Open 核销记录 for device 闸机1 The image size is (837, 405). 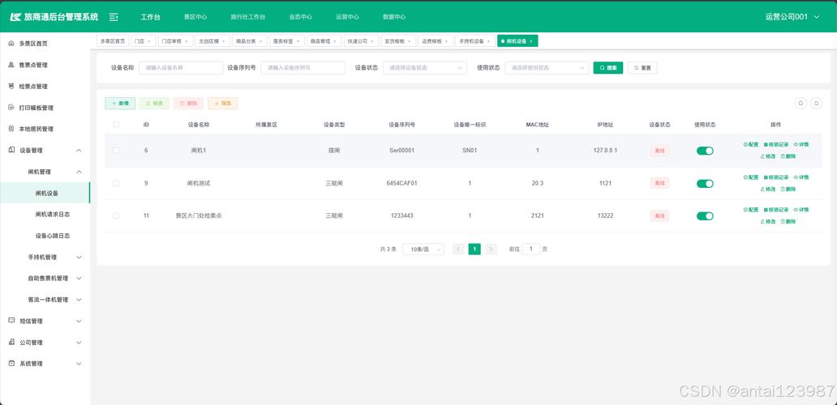775,144
